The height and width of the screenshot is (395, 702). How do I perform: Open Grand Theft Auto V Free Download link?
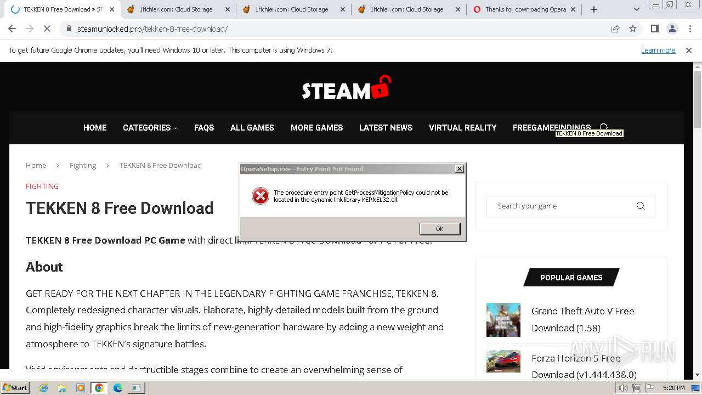[x=582, y=319]
